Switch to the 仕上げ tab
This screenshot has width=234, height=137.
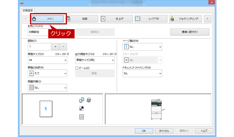116,19
